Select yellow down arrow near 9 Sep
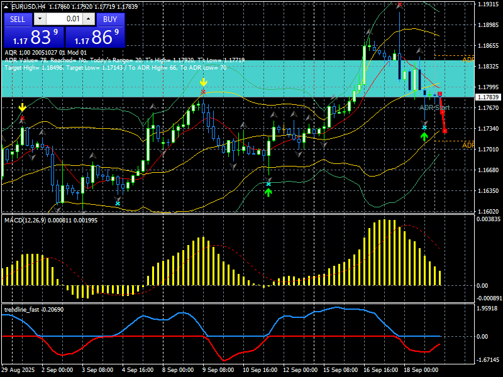The height and width of the screenshot is (377, 503). pos(203,82)
